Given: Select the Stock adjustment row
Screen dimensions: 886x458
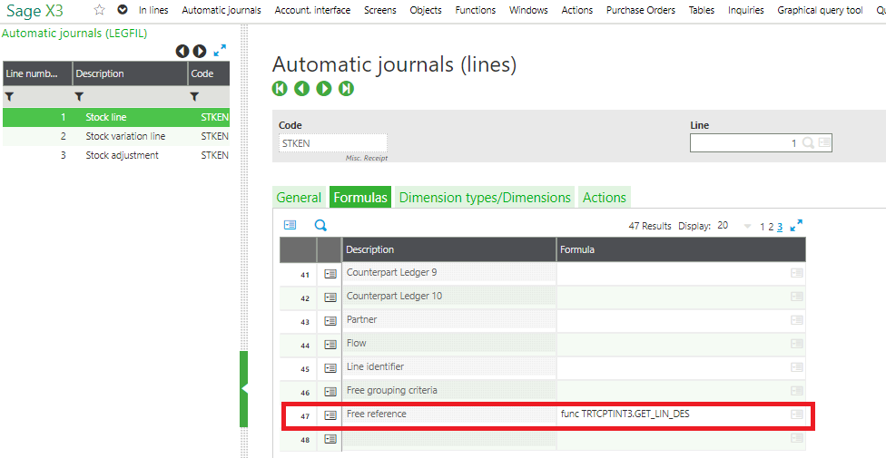Looking at the screenshot, I should click(116, 155).
